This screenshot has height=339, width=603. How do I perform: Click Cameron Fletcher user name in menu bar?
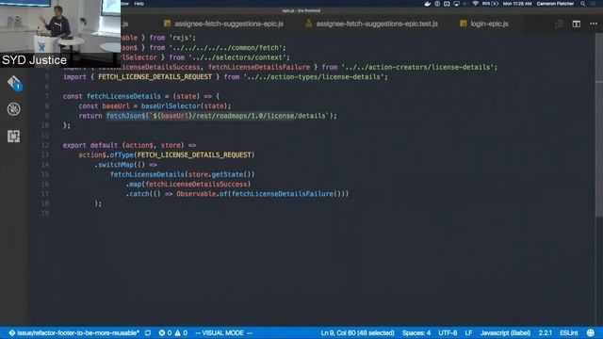tap(555, 4)
